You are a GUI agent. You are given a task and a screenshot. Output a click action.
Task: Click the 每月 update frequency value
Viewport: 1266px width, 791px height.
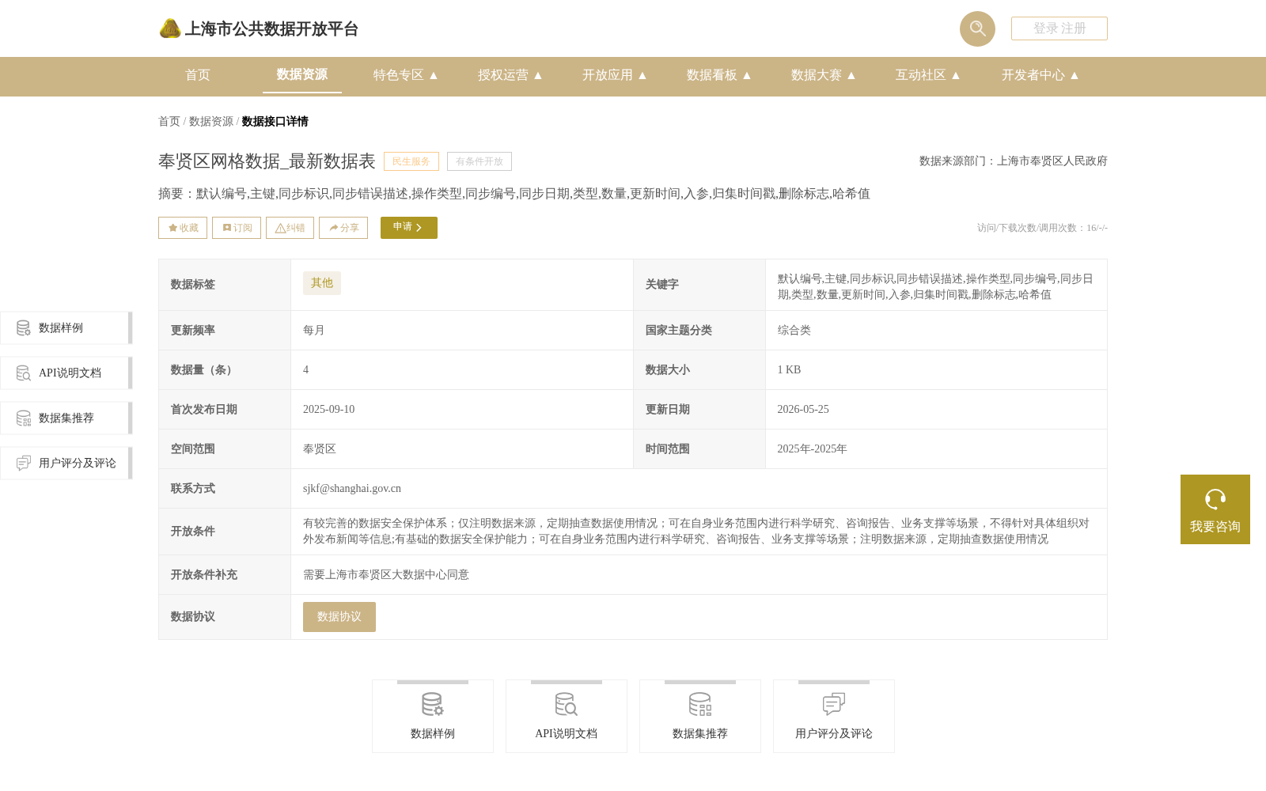pyautogui.click(x=314, y=331)
